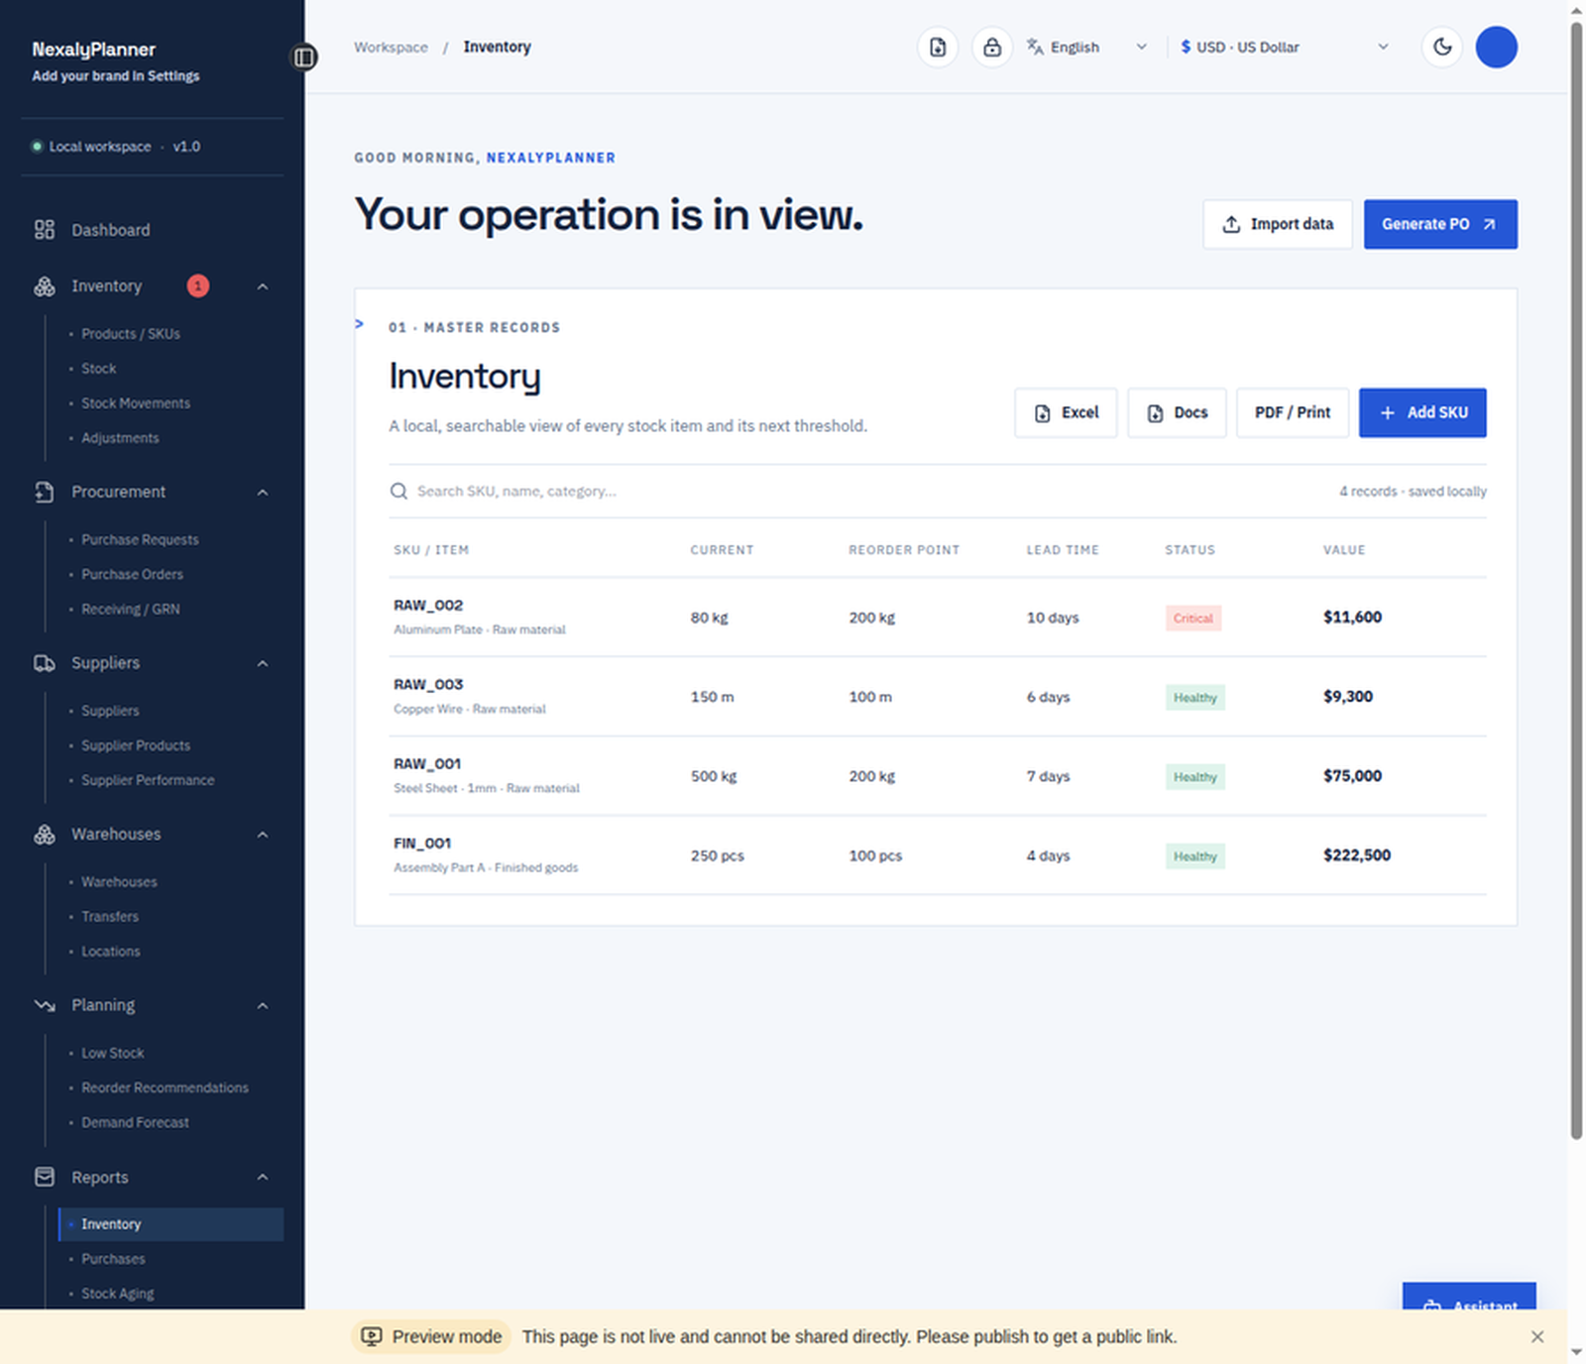Click the Planning trend icon

click(45, 1005)
